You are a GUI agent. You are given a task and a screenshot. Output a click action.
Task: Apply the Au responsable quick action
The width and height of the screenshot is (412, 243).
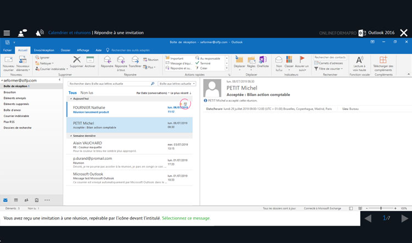point(208,58)
